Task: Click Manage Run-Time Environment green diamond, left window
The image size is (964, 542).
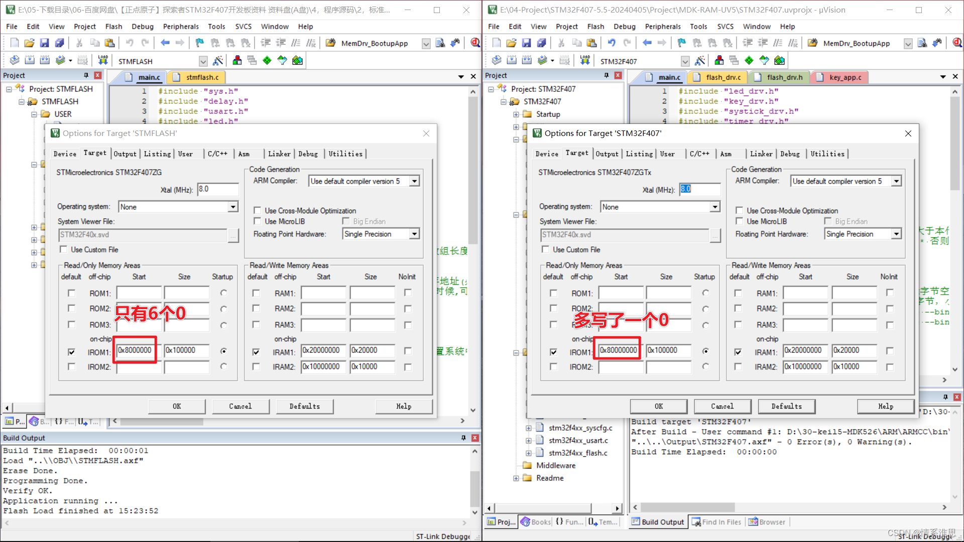Action: (x=267, y=61)
